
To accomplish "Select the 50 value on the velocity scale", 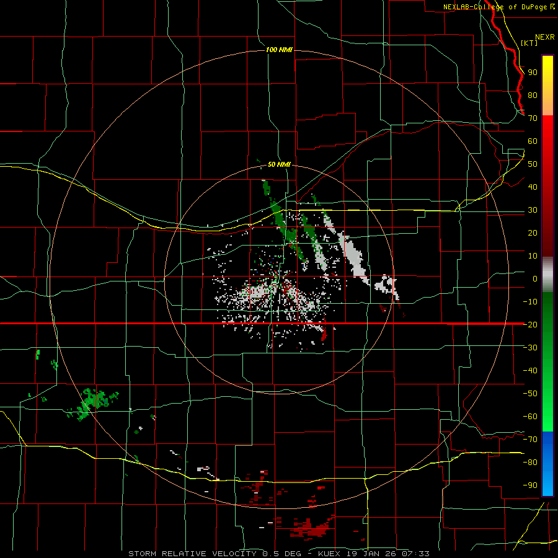I will click(x=533, y=164).
